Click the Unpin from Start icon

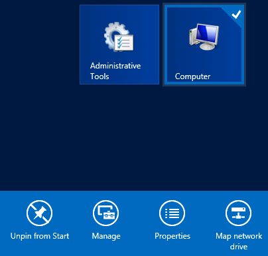(x=40, y=213)
